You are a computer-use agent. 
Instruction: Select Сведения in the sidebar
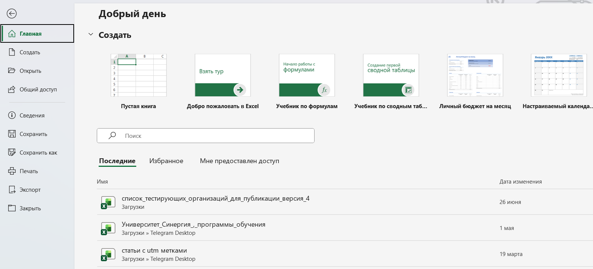point(37,116)
